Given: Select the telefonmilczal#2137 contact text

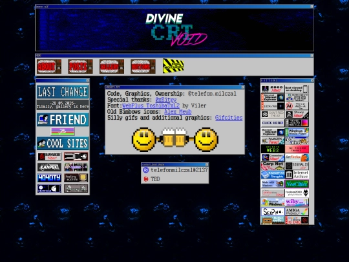Looking at the screenshot, I should pos(179,170).
